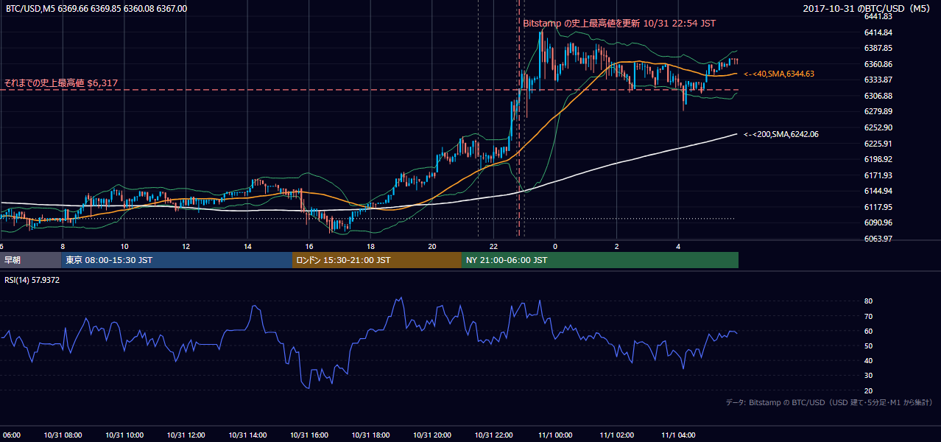Image resolution: width=941 pixels, height=442 pixels.
Task: Click the 40 SMA 6344.63 label
Action: point(778,74)
